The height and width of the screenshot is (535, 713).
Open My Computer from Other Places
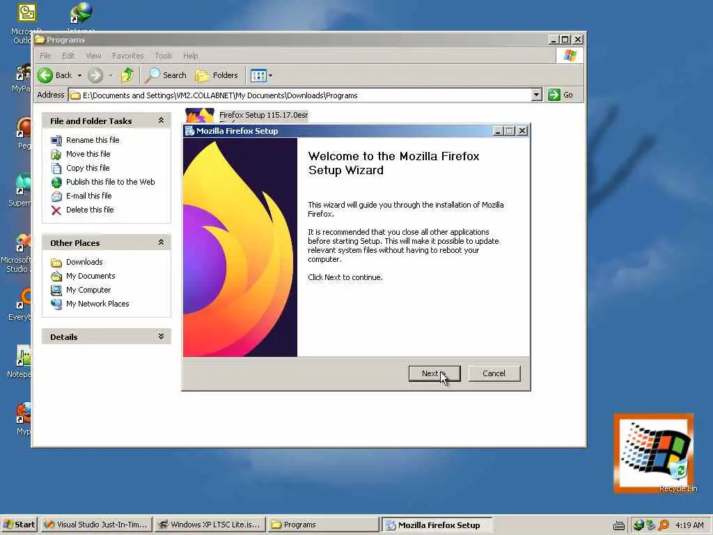88,290
